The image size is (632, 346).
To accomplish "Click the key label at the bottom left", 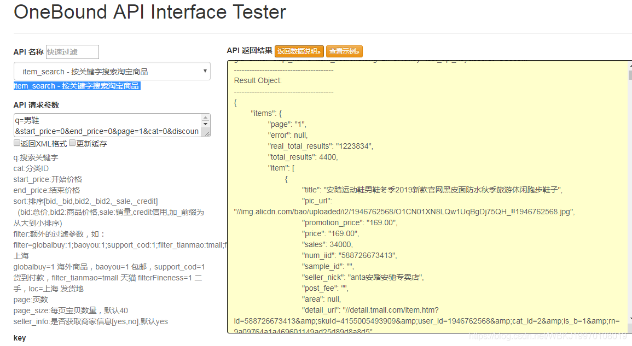I will click(x=20, y=338).
